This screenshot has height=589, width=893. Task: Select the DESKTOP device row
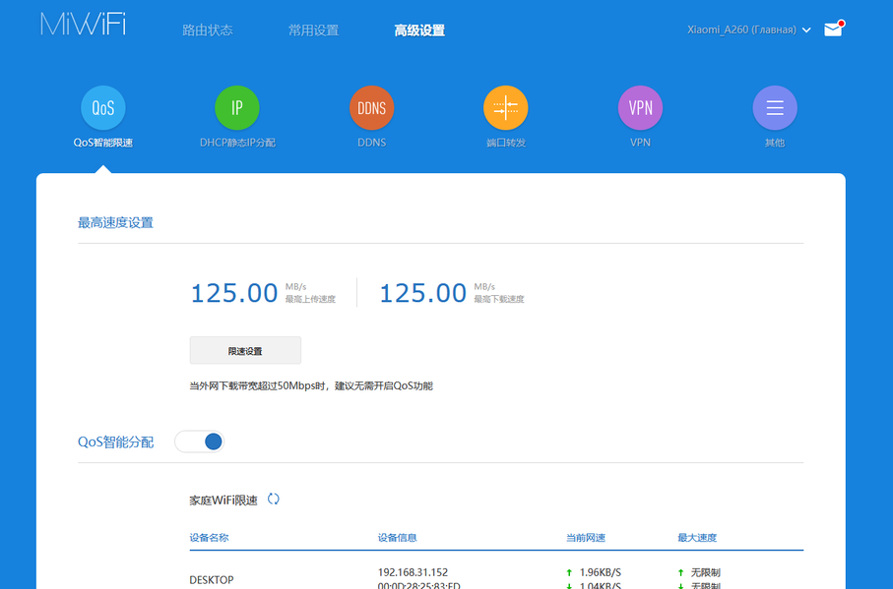pyautogui.click(x=496, y=577)
